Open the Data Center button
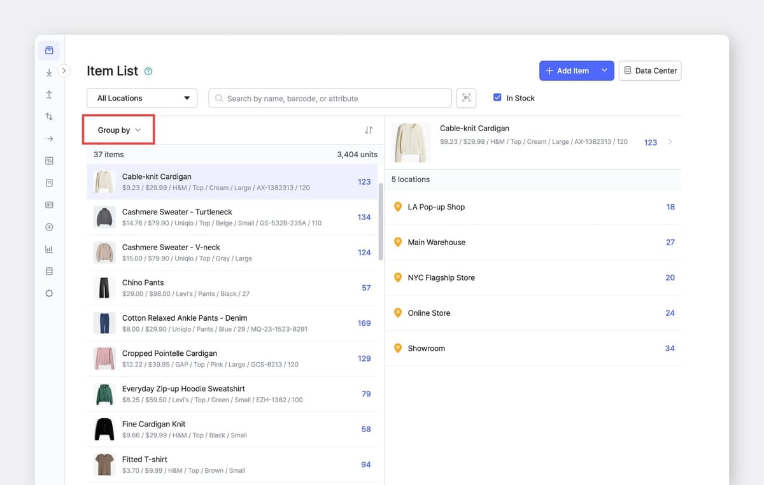764x485 pixels. 649,71
